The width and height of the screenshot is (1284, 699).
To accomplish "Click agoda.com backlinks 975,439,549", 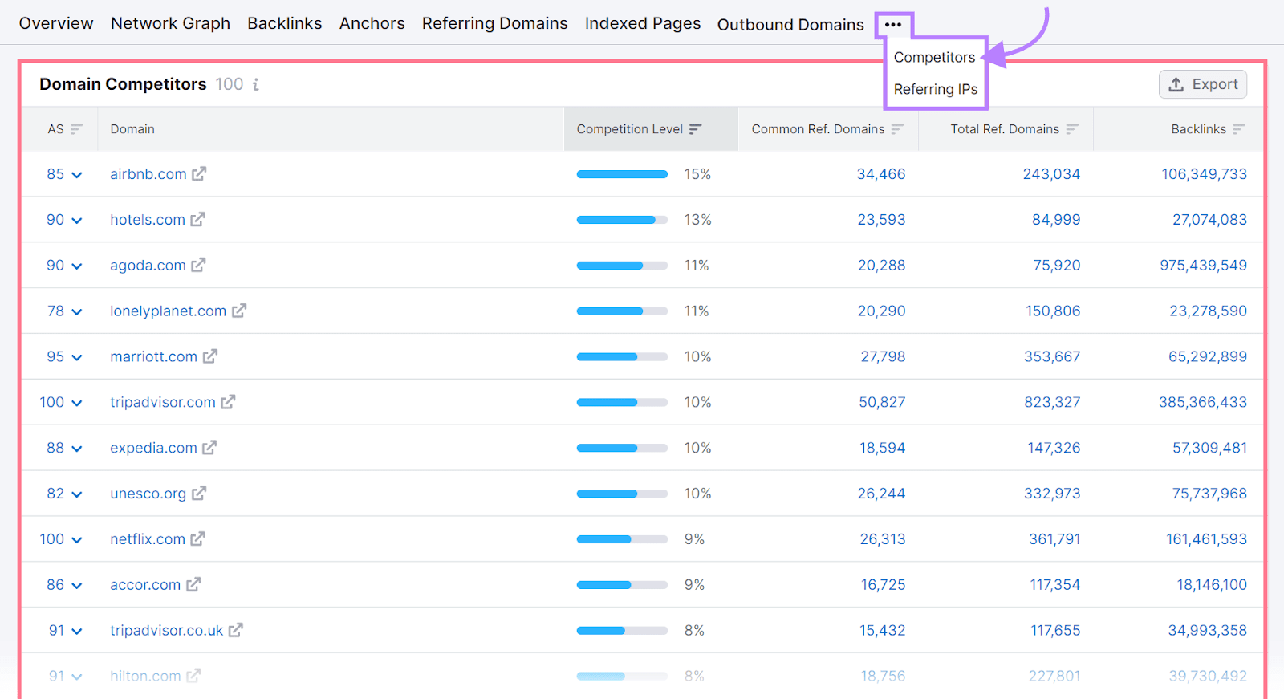I will (1203, 266).
